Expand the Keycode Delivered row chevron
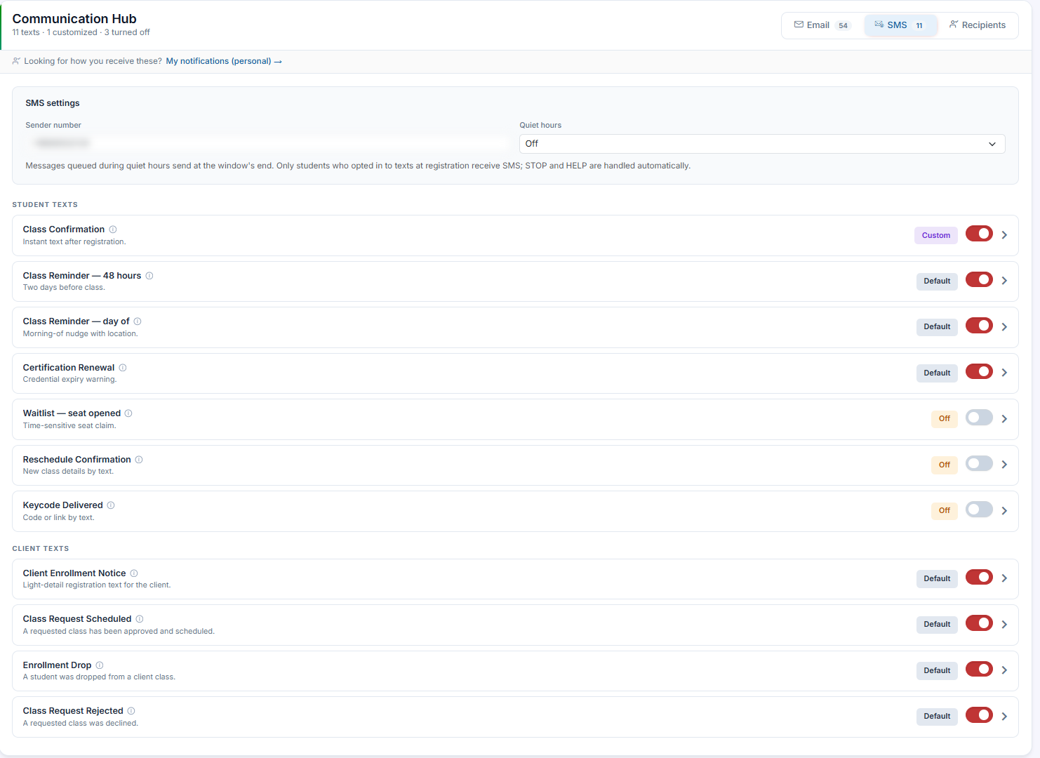This screenshot has width=1040, height=758. (x=1004, y=511)
